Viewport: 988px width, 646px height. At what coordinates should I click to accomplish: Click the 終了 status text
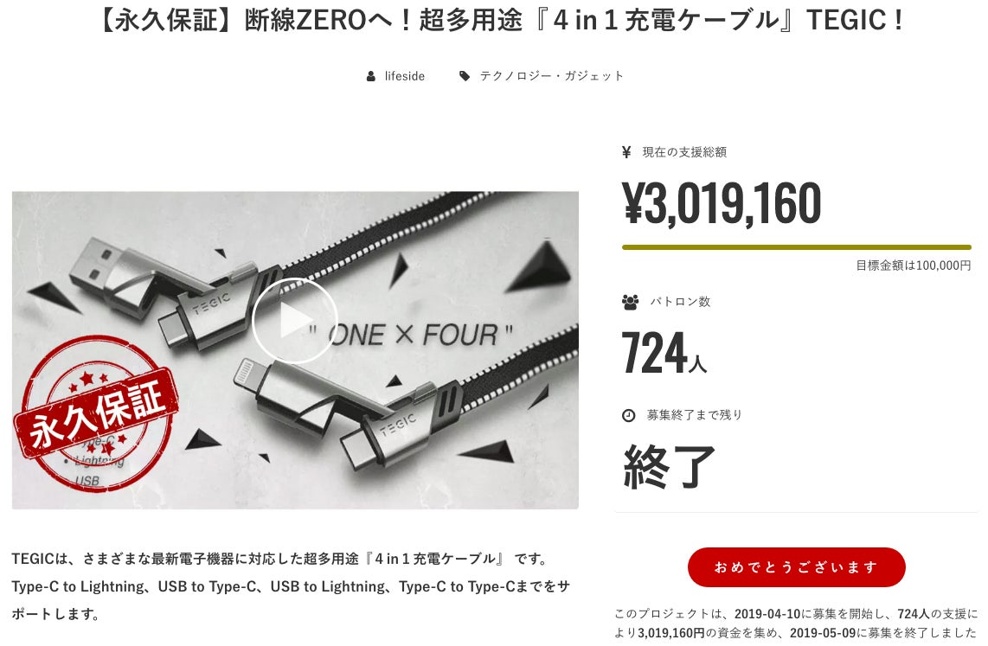[669, 467]
